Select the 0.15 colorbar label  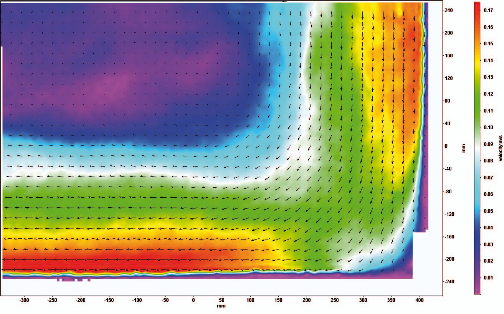tap(487, 44)
